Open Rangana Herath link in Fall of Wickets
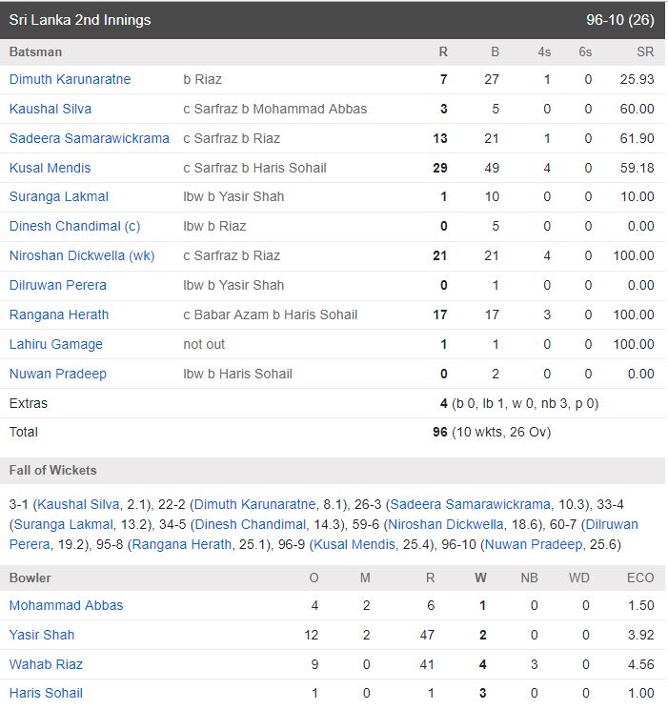Image resolution: width=668 pixels, height=710 pixels. click(182, 544)
